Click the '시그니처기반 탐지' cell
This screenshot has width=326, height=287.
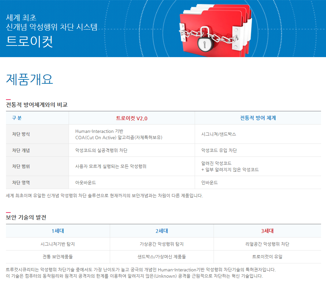pos(58,244)
